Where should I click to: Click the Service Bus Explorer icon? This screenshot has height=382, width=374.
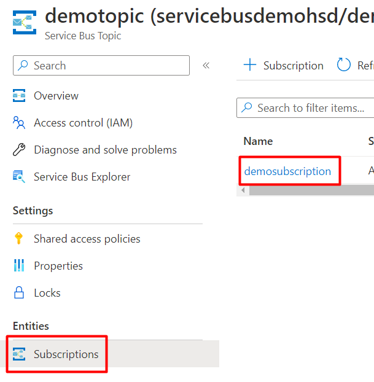pyautogui.click(x=19, y=177)
